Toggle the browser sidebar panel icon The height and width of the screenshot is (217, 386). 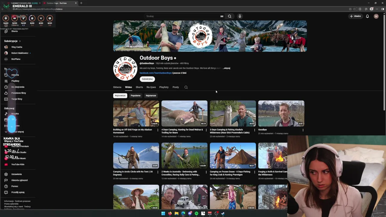(x=383, y=9)
